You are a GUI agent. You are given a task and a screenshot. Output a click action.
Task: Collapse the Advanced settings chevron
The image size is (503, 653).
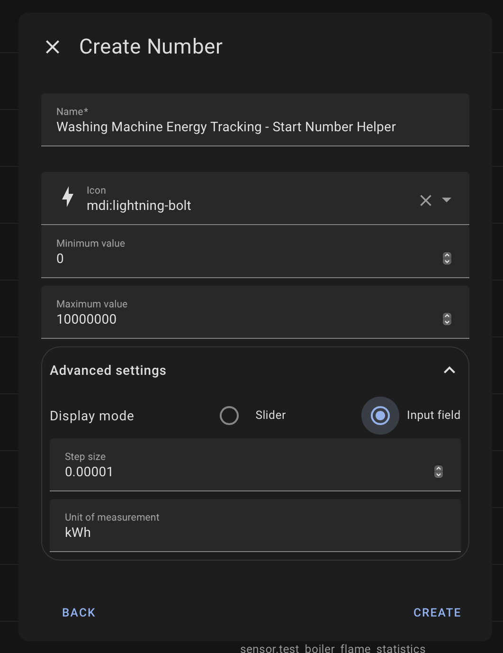coord(449,370)
